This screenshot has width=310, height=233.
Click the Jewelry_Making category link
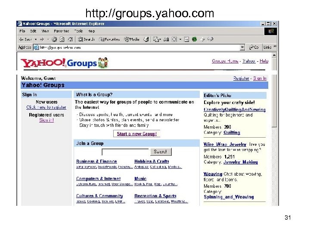tap(240, 162)
